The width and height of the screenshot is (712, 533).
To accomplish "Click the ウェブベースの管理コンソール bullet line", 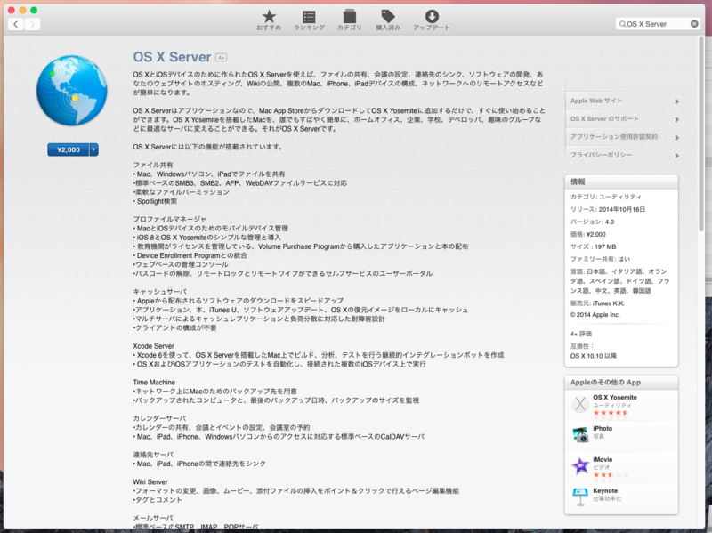I will click(181, 264).
